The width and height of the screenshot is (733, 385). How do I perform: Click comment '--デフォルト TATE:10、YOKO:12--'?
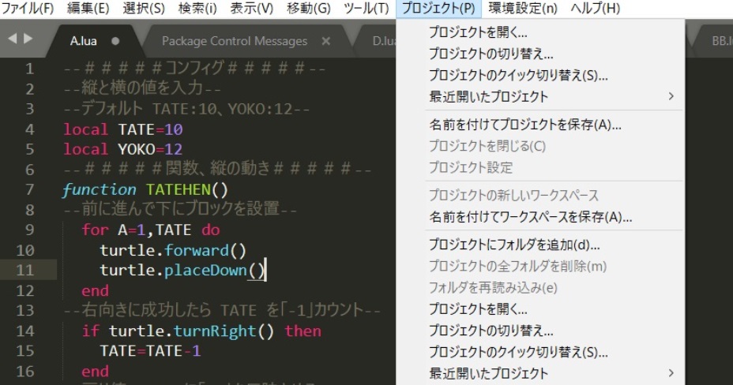(x=186, y=109)
